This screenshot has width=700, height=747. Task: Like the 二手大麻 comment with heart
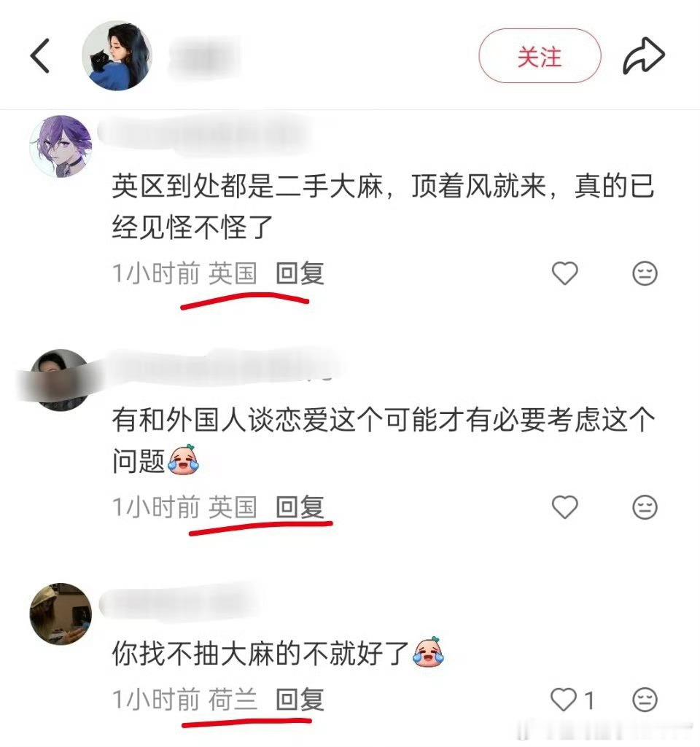pyautogui.click(x=564, y=273)
